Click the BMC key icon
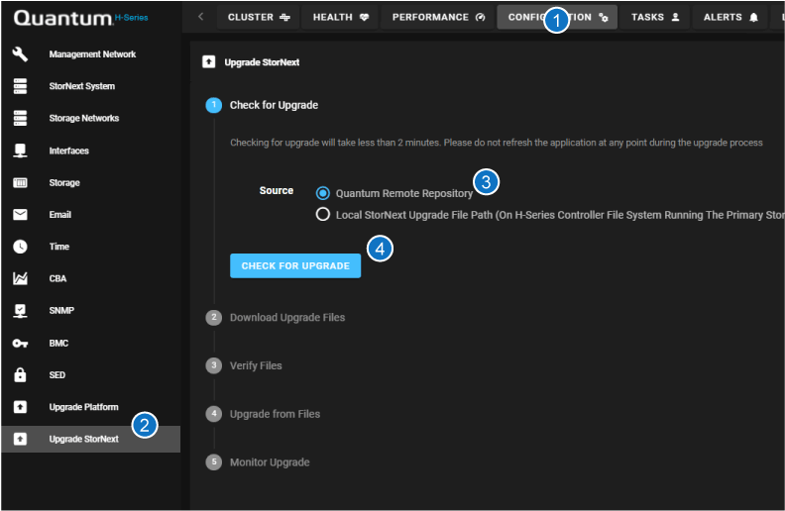The width and height of the screenshot is (785, 511). pyautogui.click(x=19, y=344)
